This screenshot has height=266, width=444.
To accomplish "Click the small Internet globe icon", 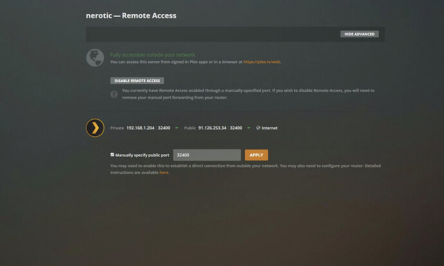I will (x=258, y=128).
